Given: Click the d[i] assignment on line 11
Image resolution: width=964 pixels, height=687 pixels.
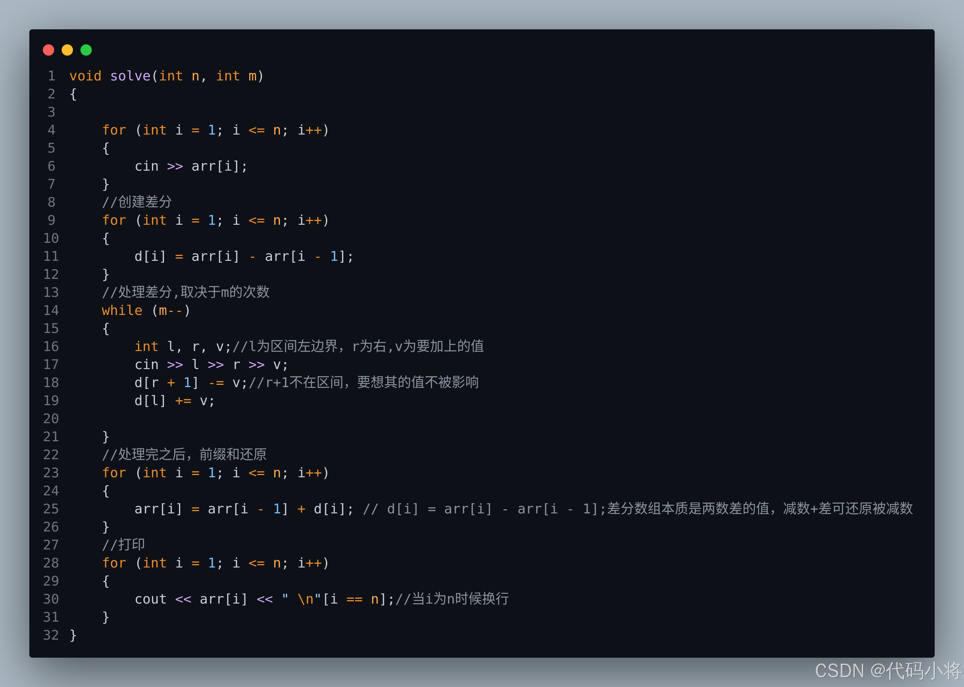Looking at the screenshot, I should 243,256.
